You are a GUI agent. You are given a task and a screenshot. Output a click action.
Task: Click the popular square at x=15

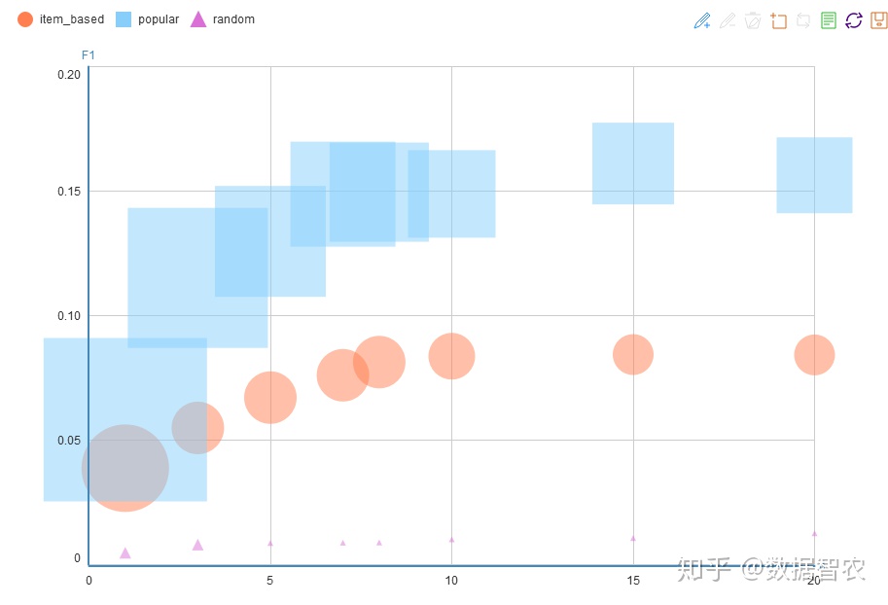tap(633, 163)
